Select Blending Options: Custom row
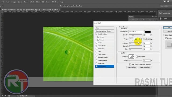This screenshot has height=97, width=172. tap(105, 31)
